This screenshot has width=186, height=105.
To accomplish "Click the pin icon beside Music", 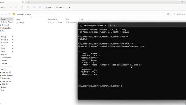I will (x=12, y=49).
